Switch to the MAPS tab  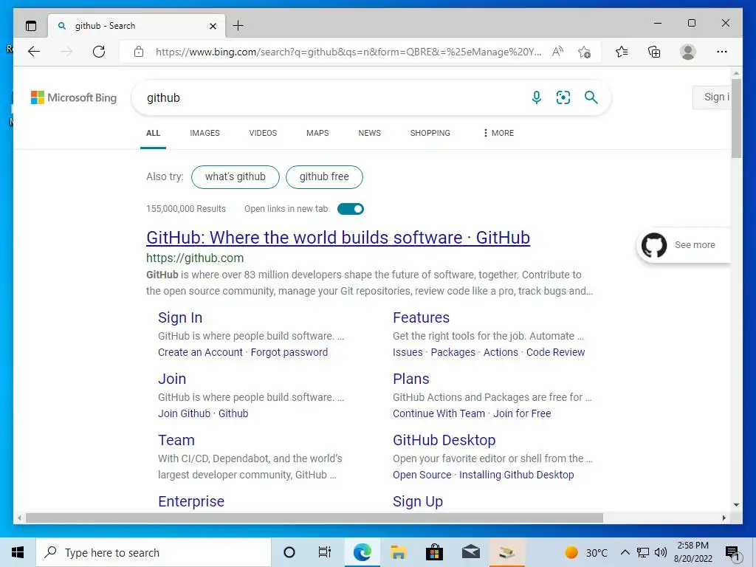coord(317,133)
